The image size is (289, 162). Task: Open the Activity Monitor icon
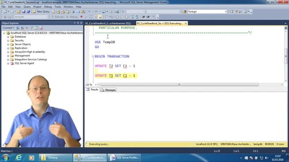click(117, 12)
